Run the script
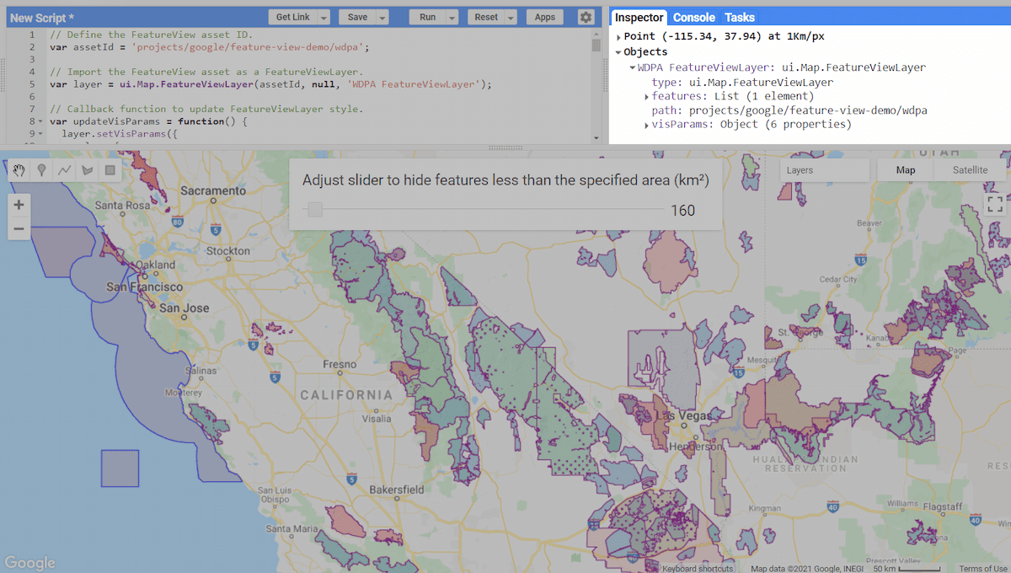 click(x=427, y=17)
